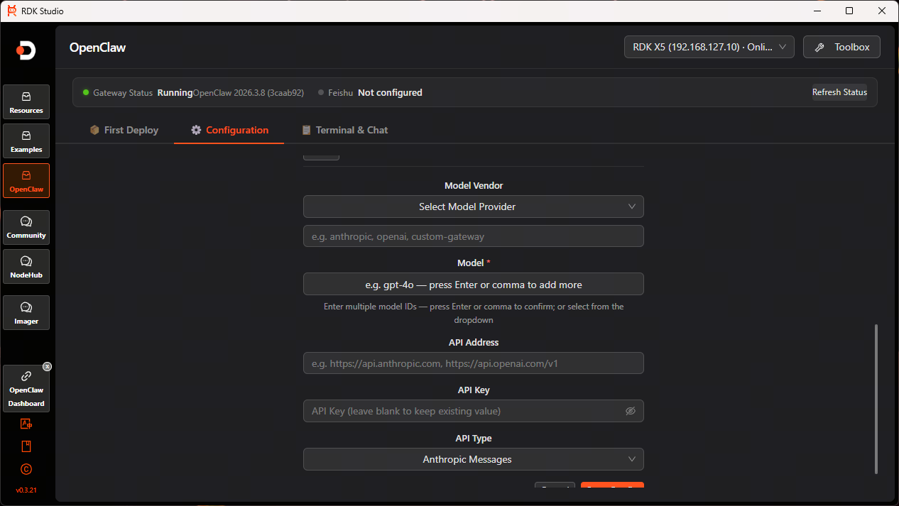Open the API Type Anthropic Messages dropdown
This screenshot has width=899, height=506.
coord(474,459)
